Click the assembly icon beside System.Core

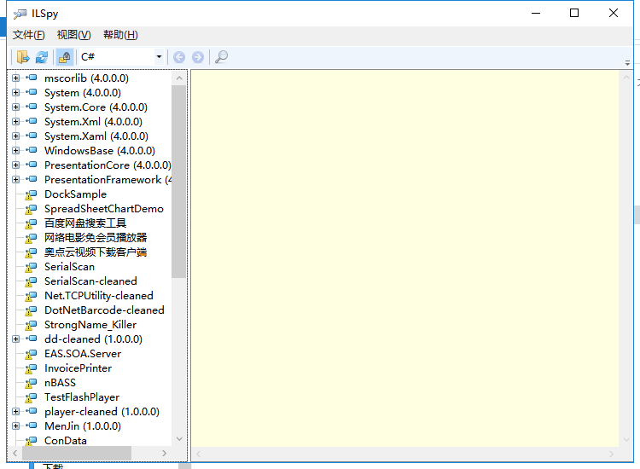(32, 107)
